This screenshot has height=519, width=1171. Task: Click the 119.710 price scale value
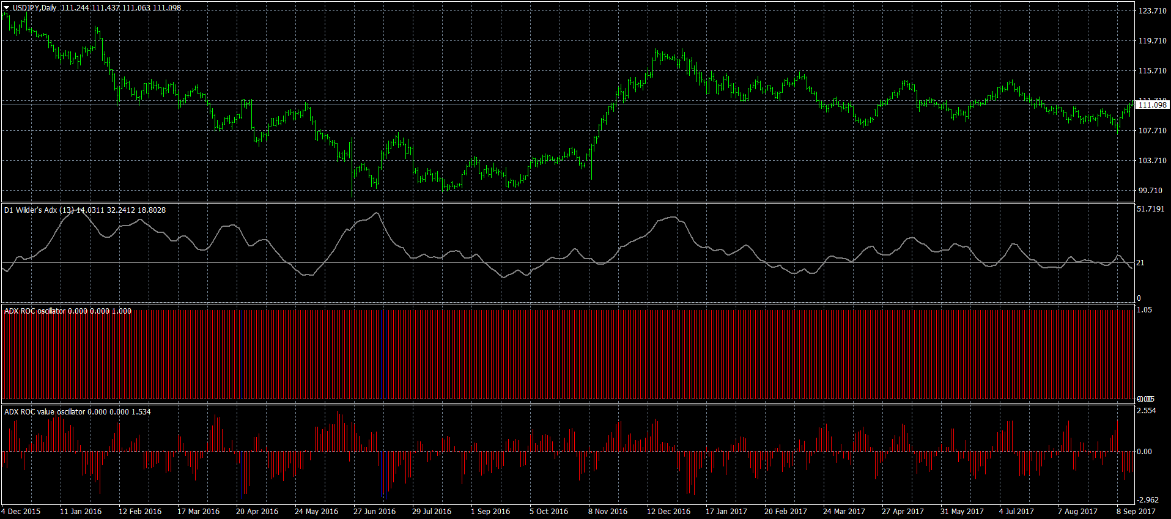(1152, 41)
